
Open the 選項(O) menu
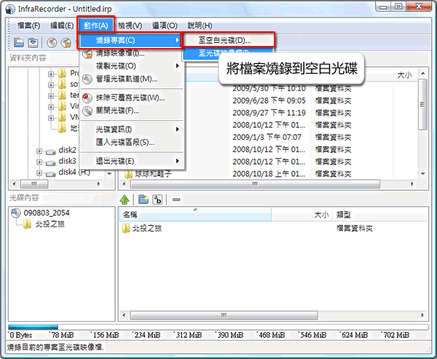click(165, 26)
